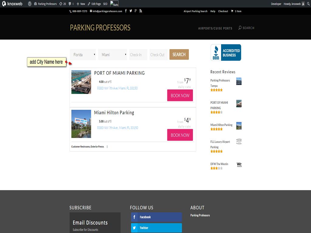311x233 pixels.
Task: Click the 'Email Discounts' heading
Action: [x=90, y=223]
